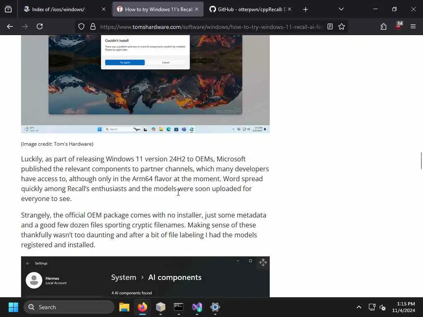The width and height of the screenshot is (423, 317).
Task: Click the forward navigation arrow
Action: (x=25, y=26)
